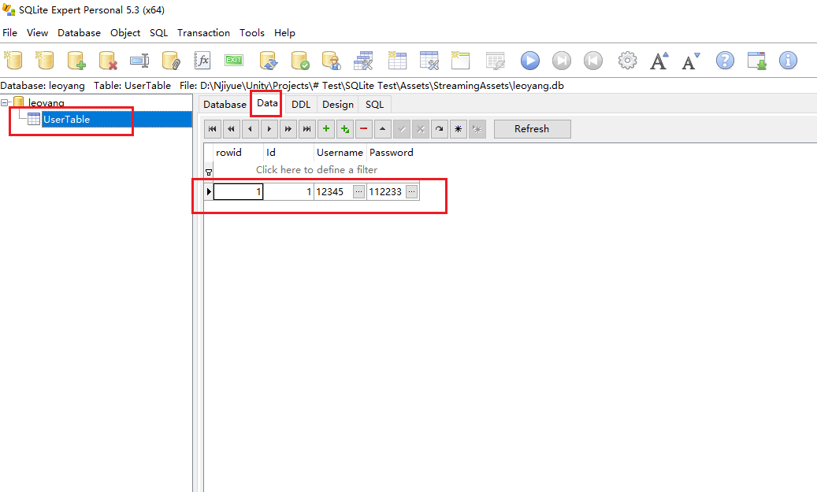Screen dimensions: 817x492
Task: Switch to the SQL tab
Action: click(374, 104)
